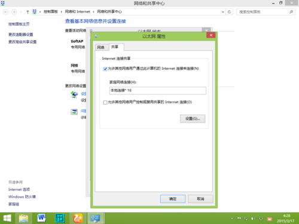Open 控制面板主页 link
The height and width of the screenshot is (224, 299).
pos(19,24)
